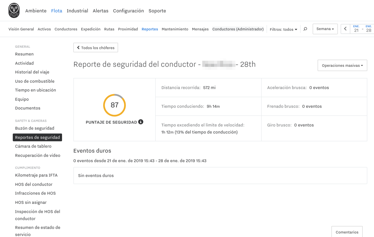Open Recuperación de video
This screenshot has height=237, width=374.
pyautogui.click(x=38, y=155)
